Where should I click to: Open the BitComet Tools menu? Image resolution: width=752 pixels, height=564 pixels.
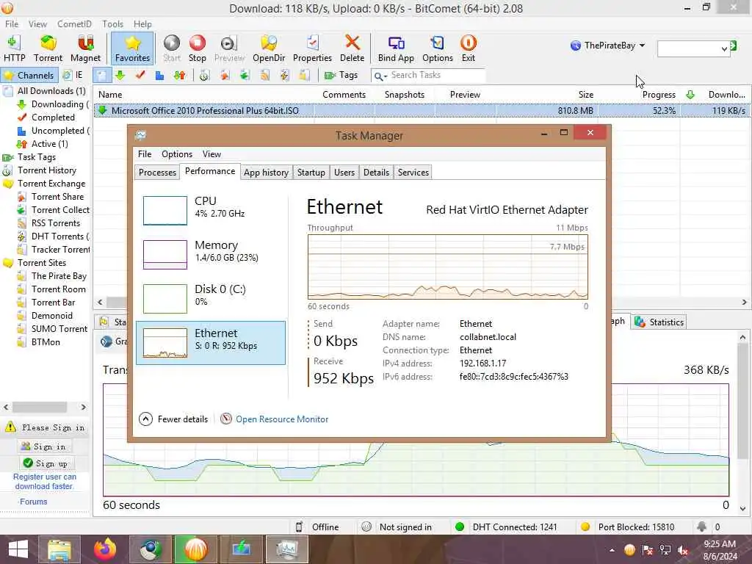tap(112, 24)
